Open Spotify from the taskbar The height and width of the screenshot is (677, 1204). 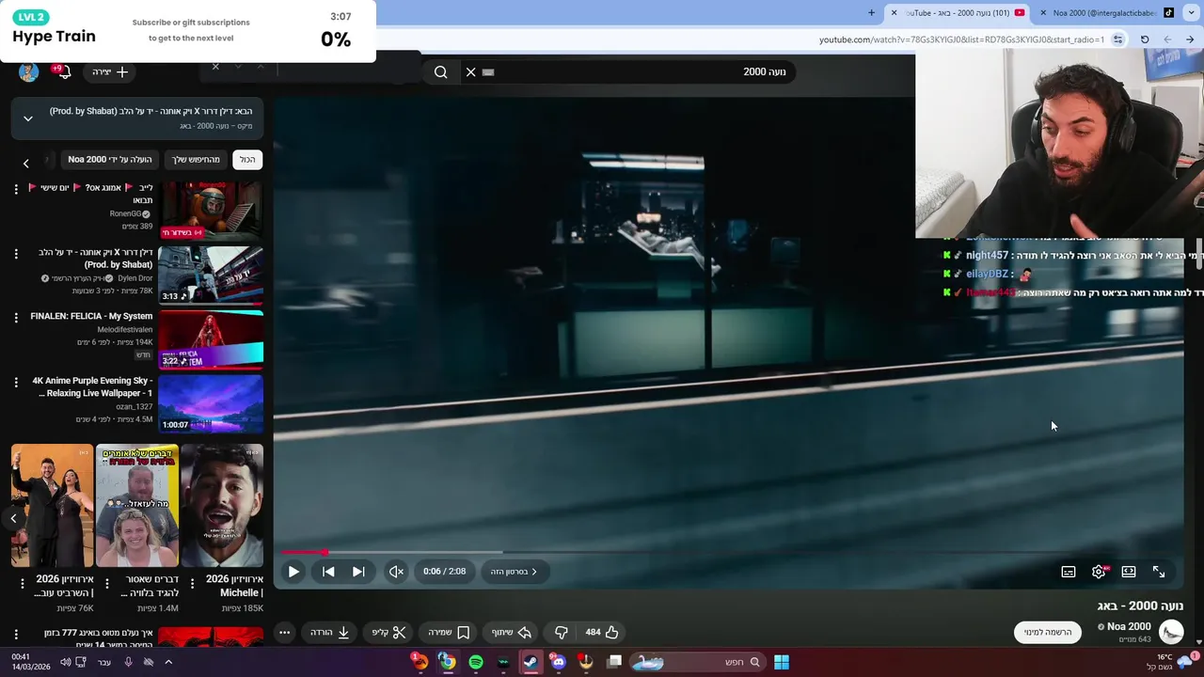(476, 662)
